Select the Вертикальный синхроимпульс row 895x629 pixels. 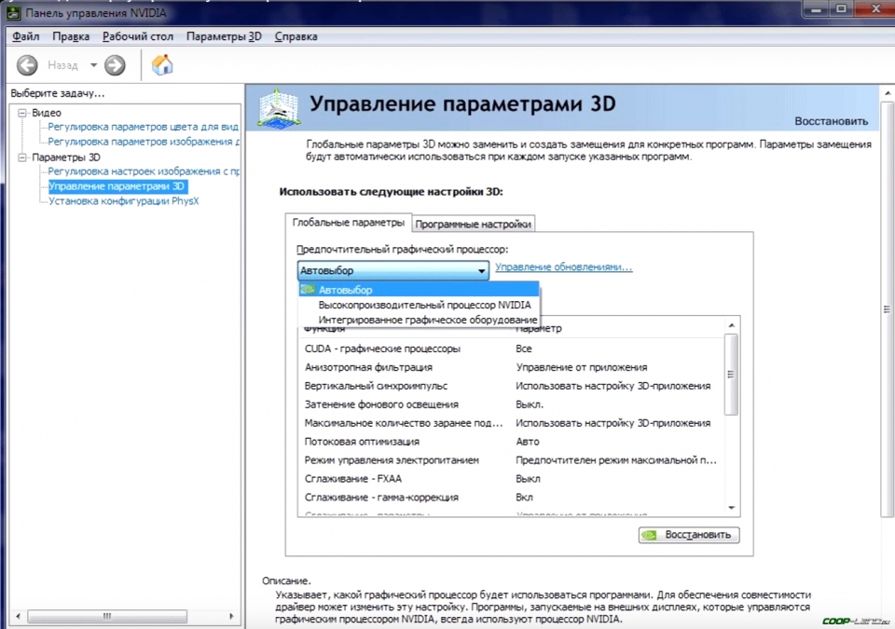click(511, 386)
